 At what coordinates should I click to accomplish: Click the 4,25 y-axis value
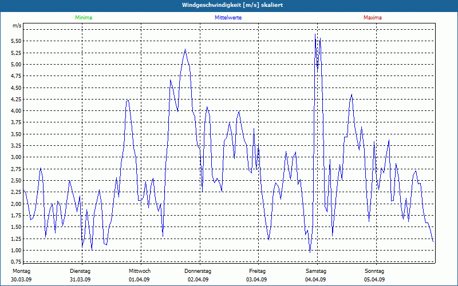coord(16,99)
